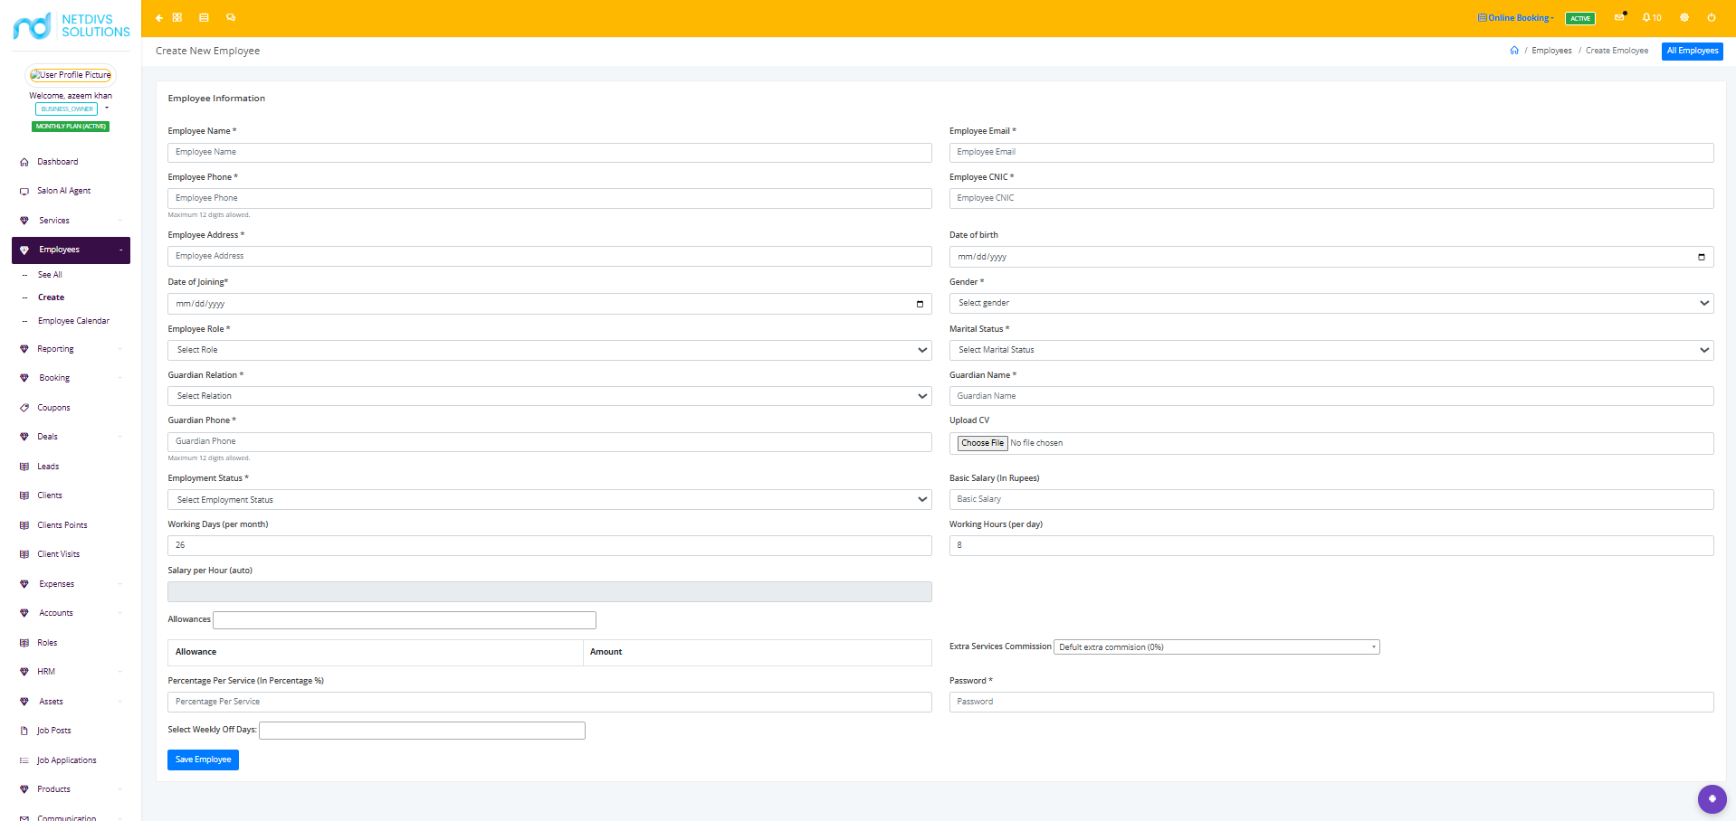Open the Date of birth calendar picker icon
Image resolution: width=1736 pixels, height=821 pixels.
[x=1702, y=257]
